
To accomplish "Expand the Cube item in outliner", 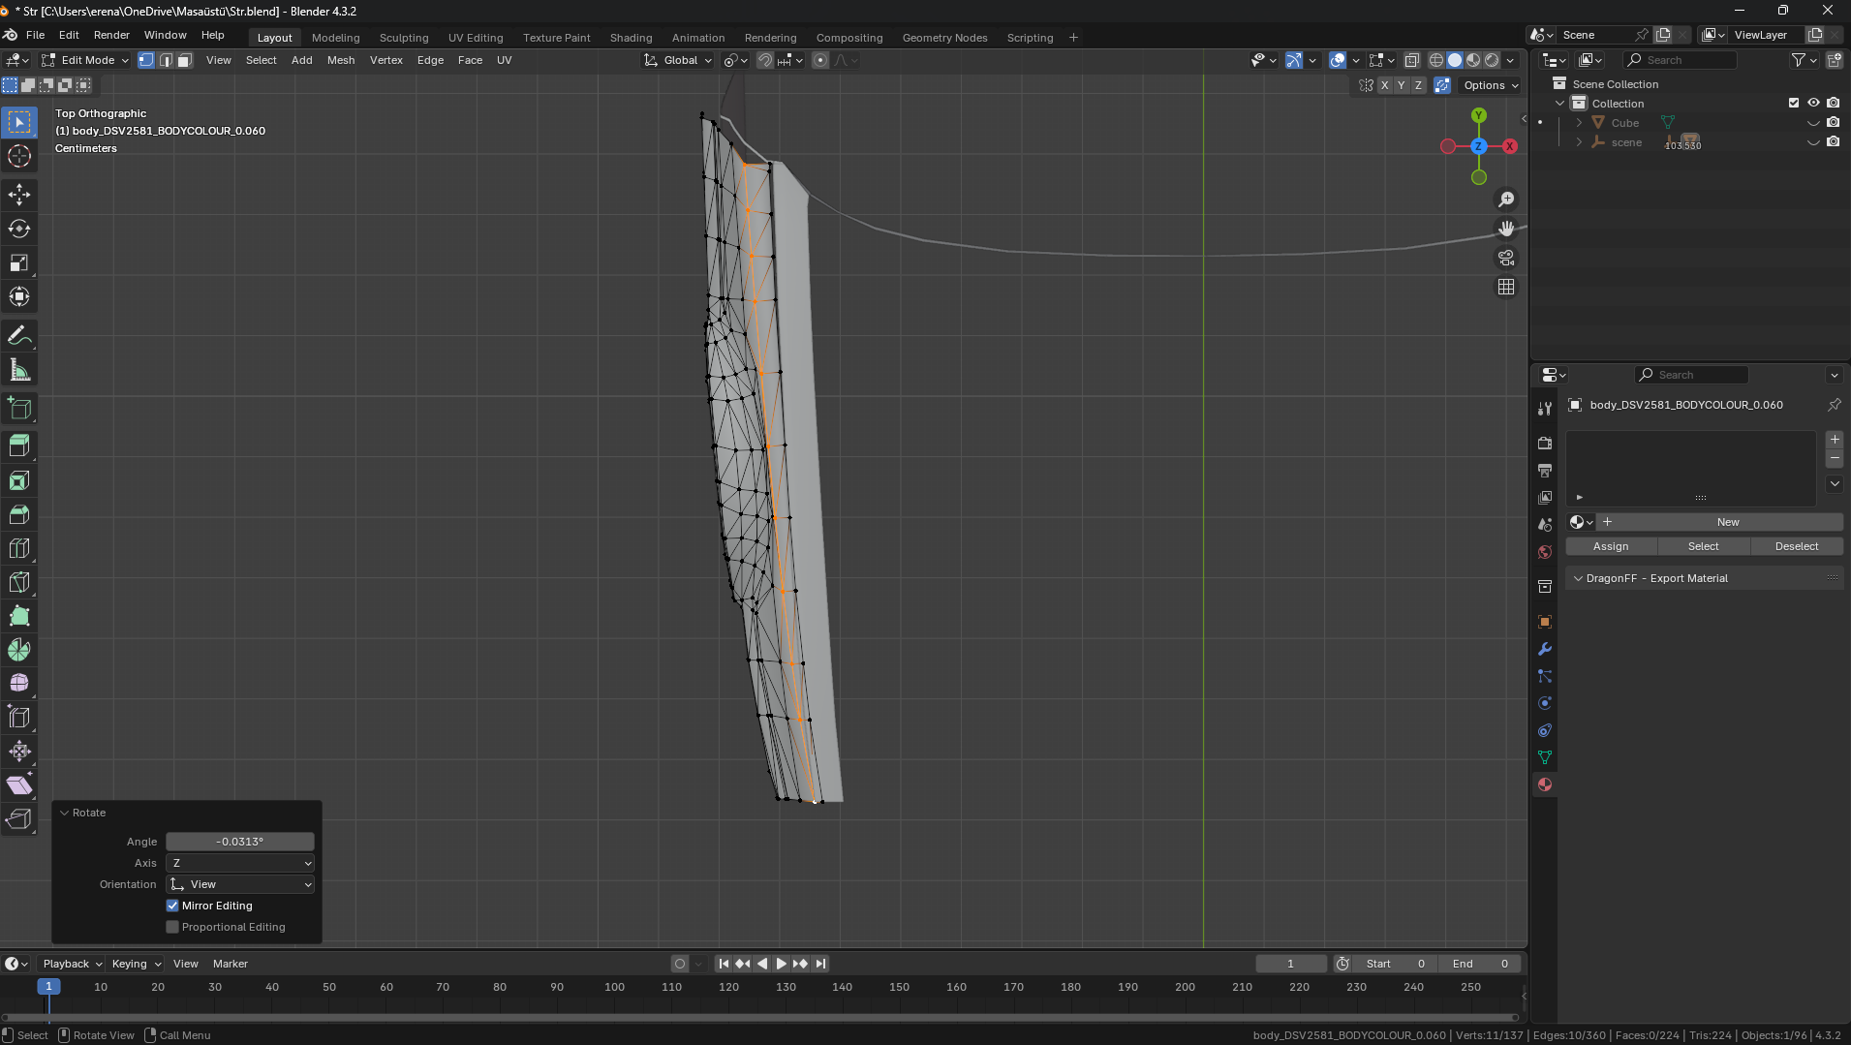I will [x=1579, y=123].
